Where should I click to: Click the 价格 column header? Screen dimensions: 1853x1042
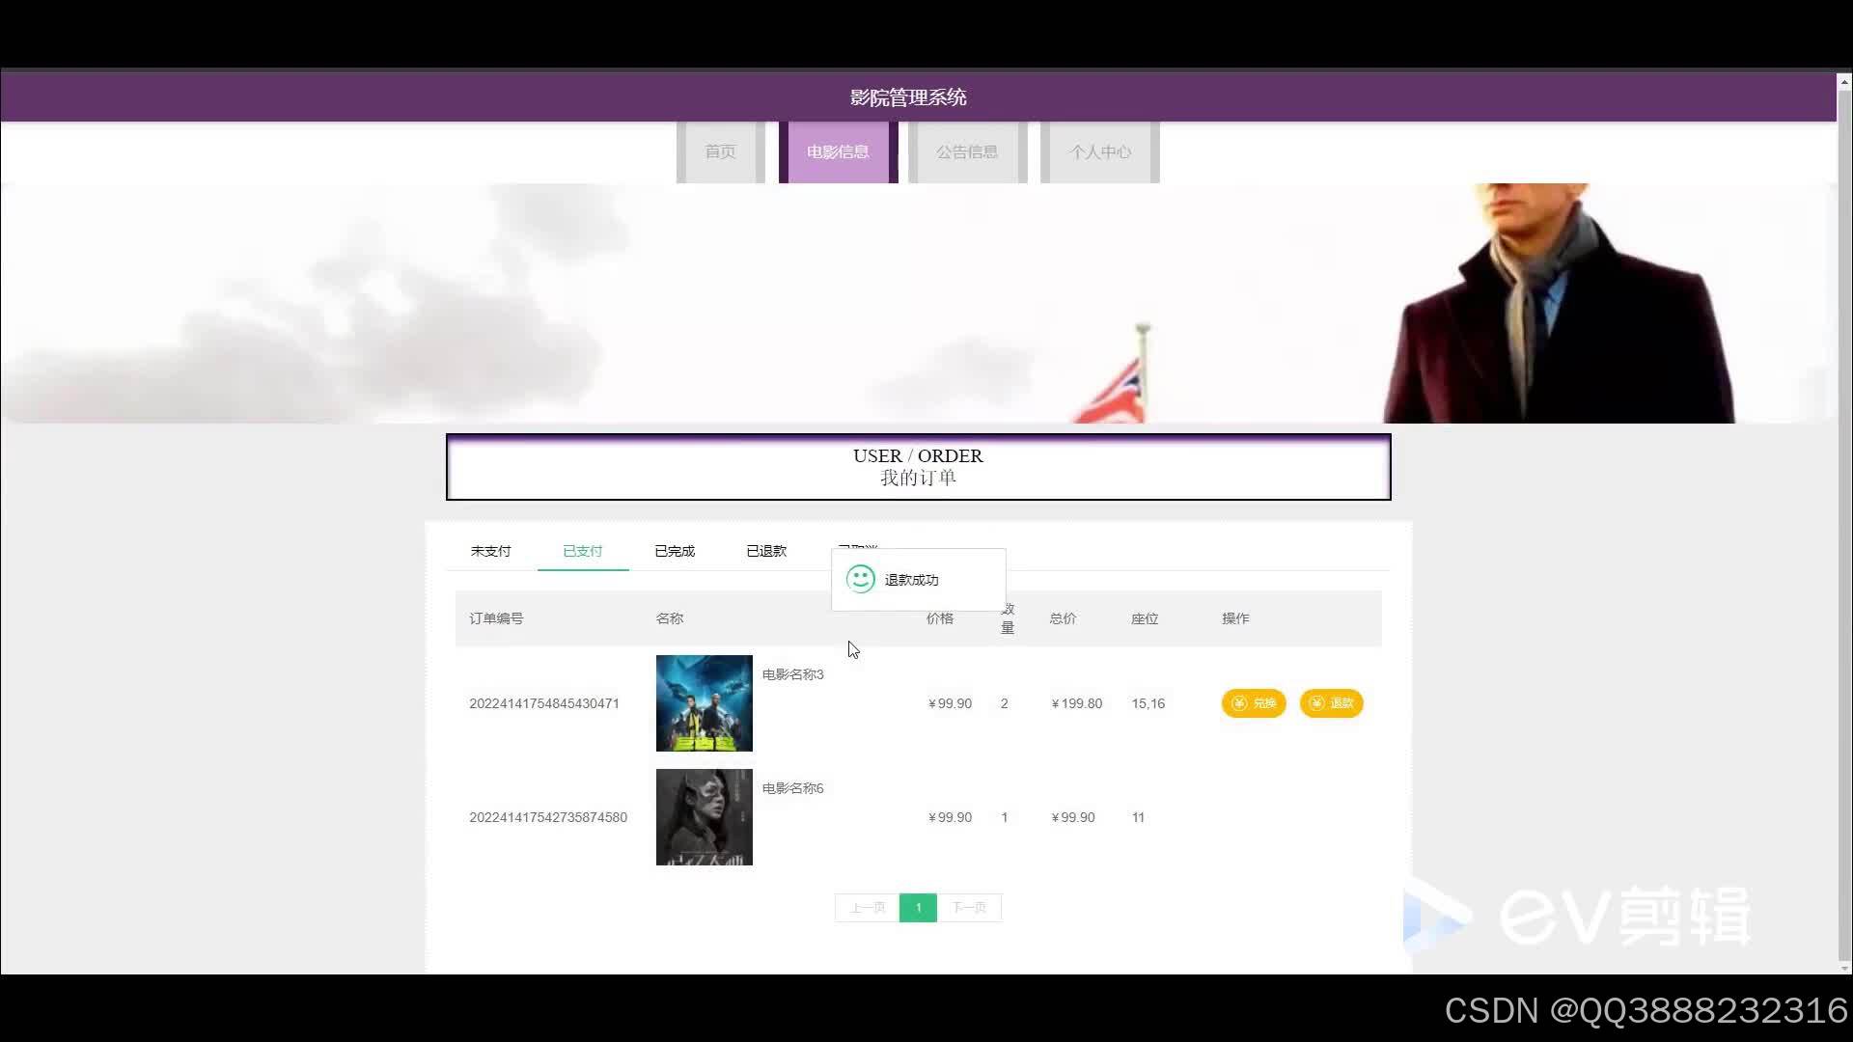[x=940, y=618]
